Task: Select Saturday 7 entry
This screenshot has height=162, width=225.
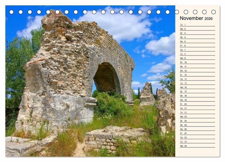Action: (197, 50)
